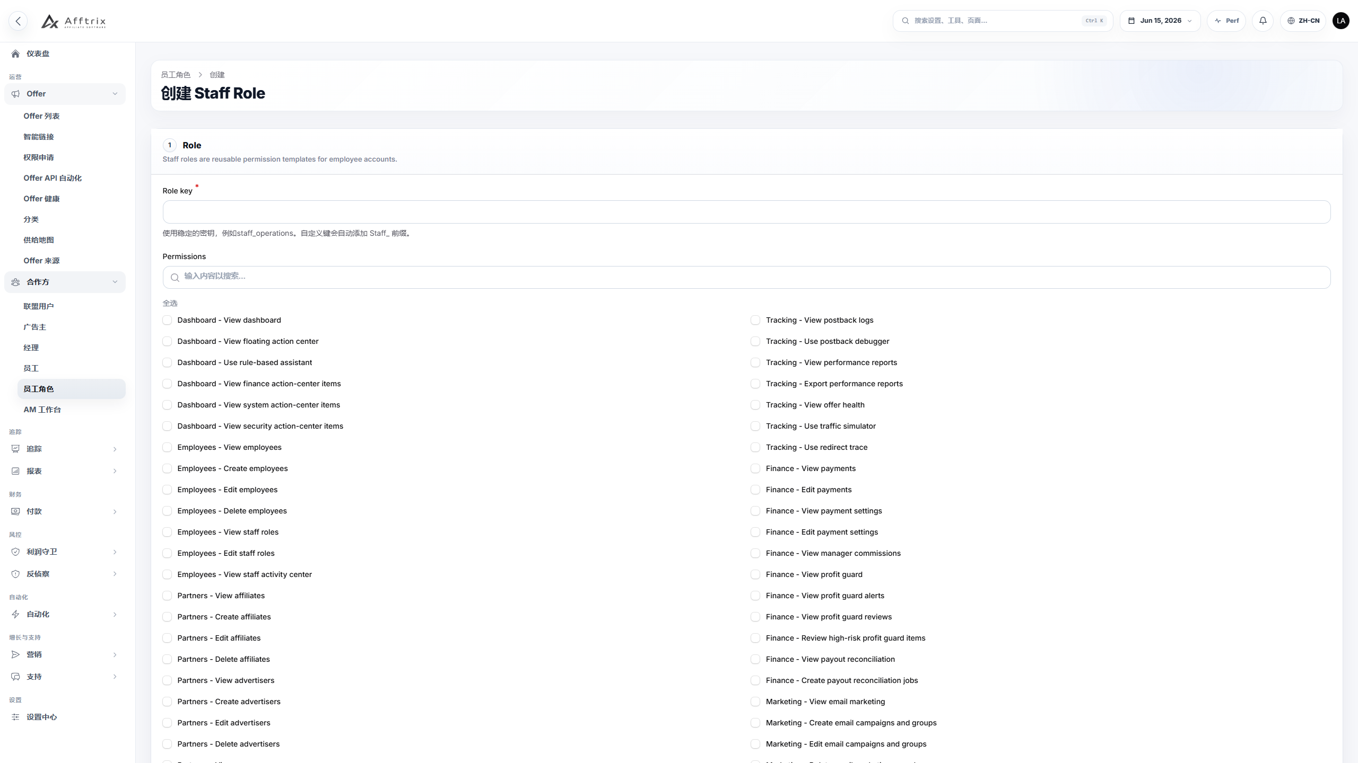Viewport: 1358px width, 763px height.
Task: Open the Jun 15, 2026 date dropdown
Action: pos(1160,21)
